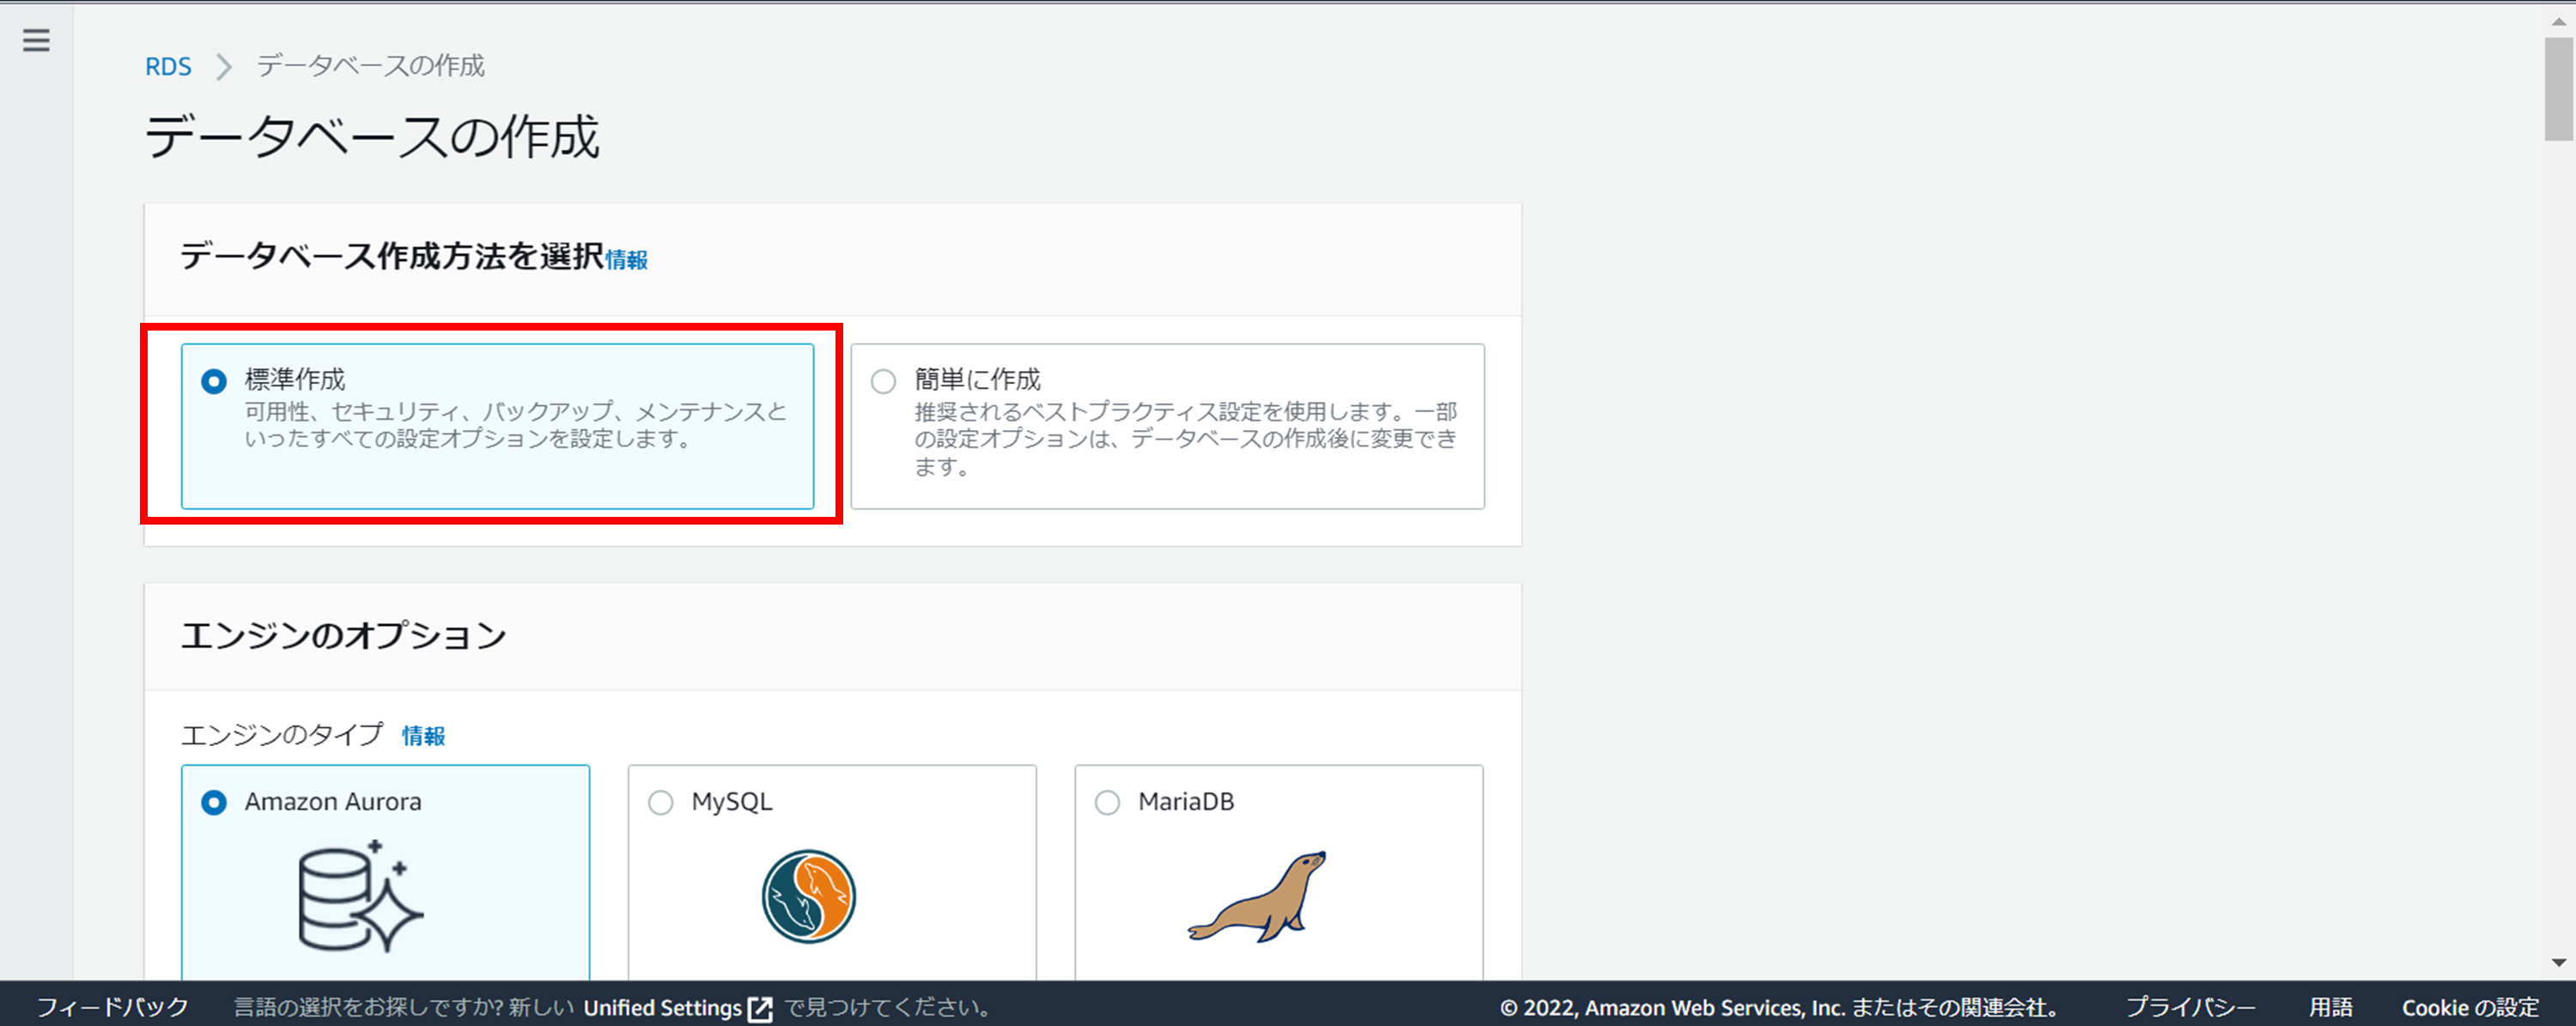Click the 標準作成 description text
This screenshot has height=1026, width=2576.
pos(516,425)
